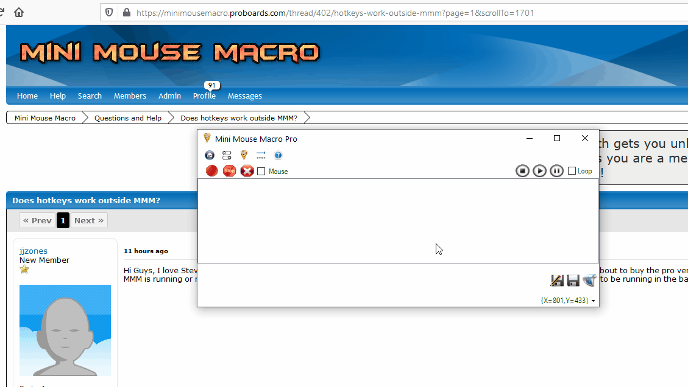Click the Questions and Help breadcrumb
Image resolution: width=688 pixels, height=387 pixels.
[128, 118]
